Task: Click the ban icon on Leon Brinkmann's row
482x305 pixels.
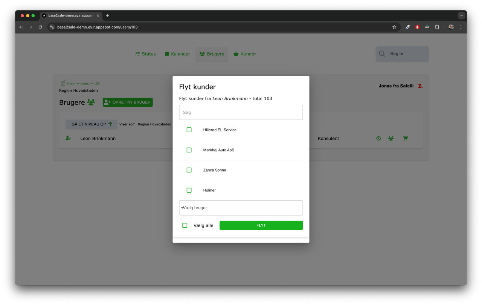Action: (378, 138)
